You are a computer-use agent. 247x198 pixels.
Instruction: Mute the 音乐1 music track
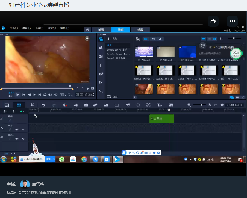(17, 139)
